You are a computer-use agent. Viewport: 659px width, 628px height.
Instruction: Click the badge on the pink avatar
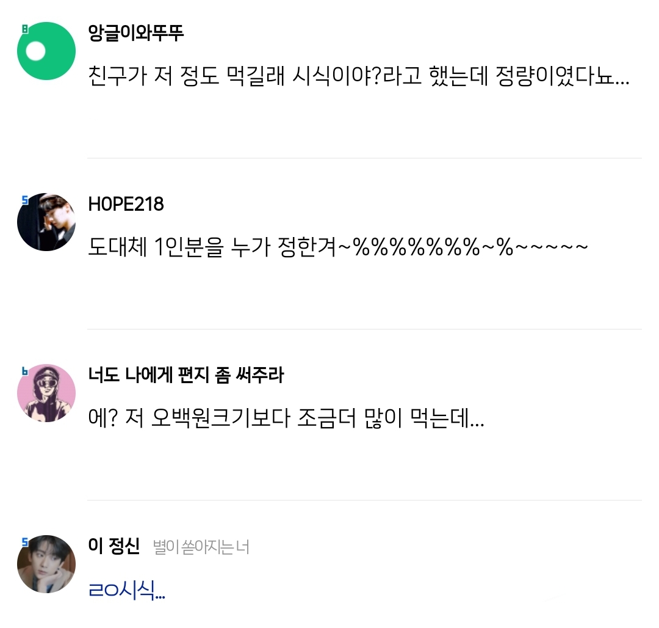click(25, 370)
